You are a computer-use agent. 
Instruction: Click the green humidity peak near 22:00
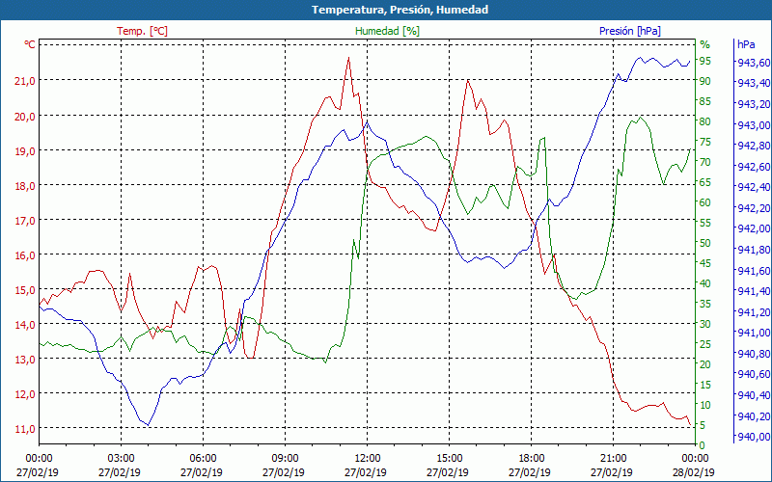(640, 118)
